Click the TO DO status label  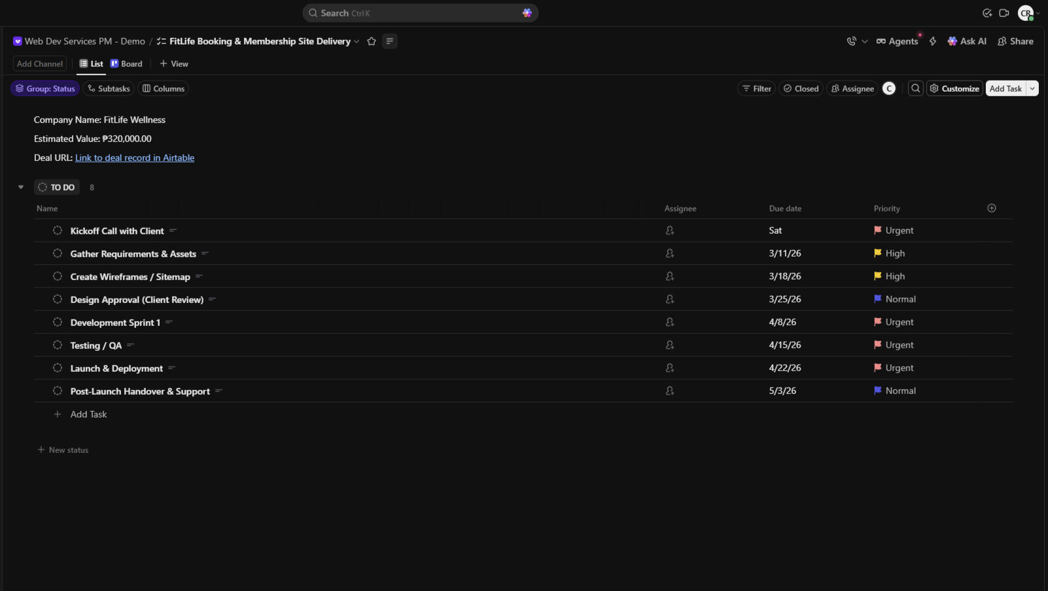[x=57, y=187]
